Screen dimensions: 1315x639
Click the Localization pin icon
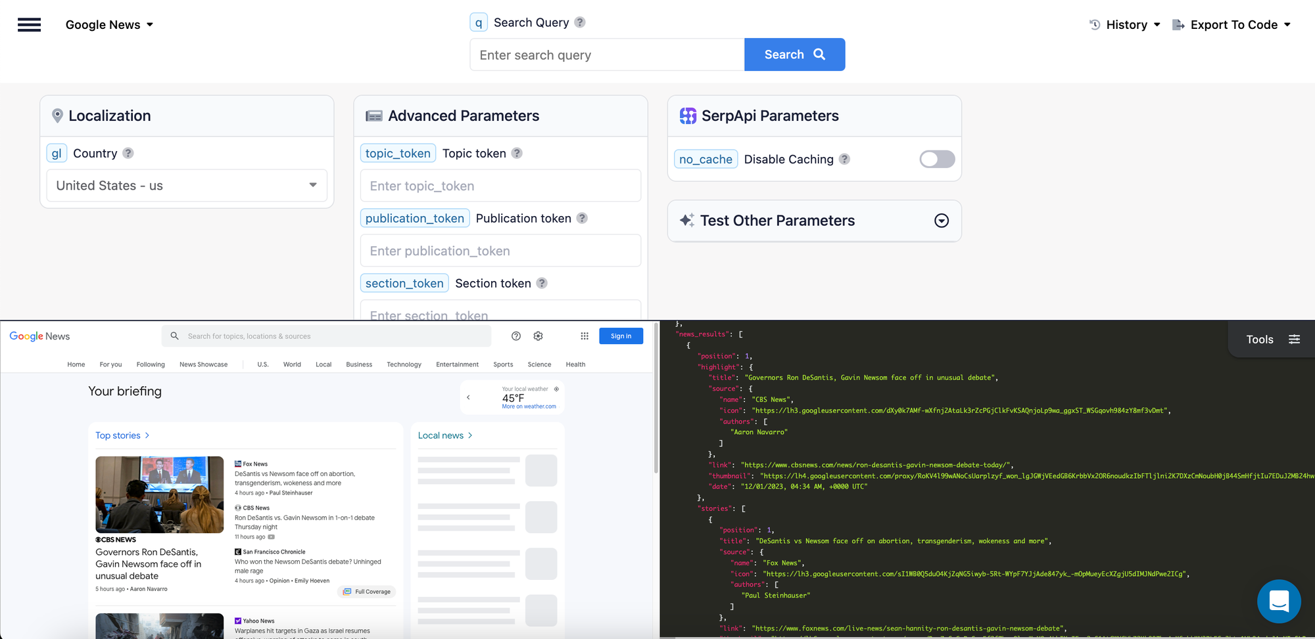click(57, 116)
